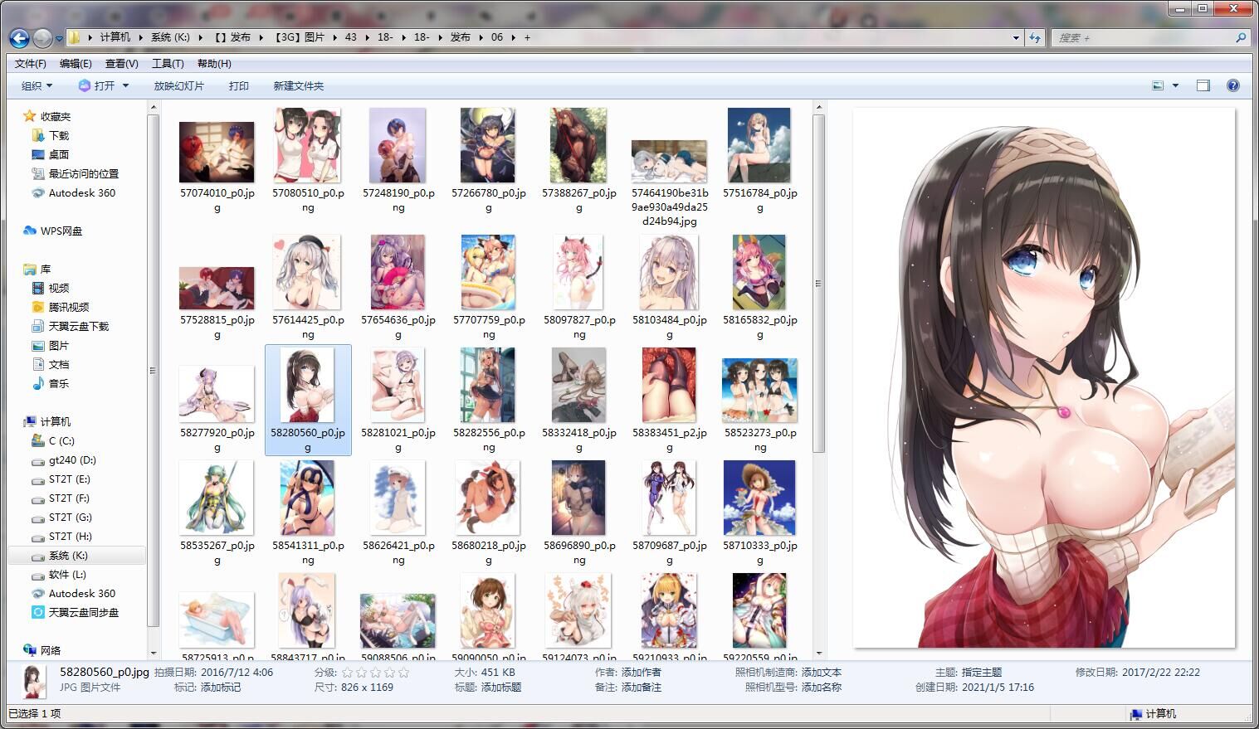Click the search input field
This screenshot has height=729, width=1259.
point(1145,38)
